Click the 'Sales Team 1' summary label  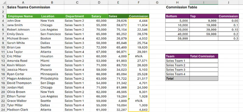pos(177,61)
